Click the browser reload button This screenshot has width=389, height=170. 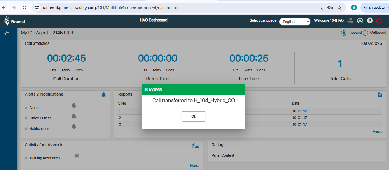click(x=25, y=8)
